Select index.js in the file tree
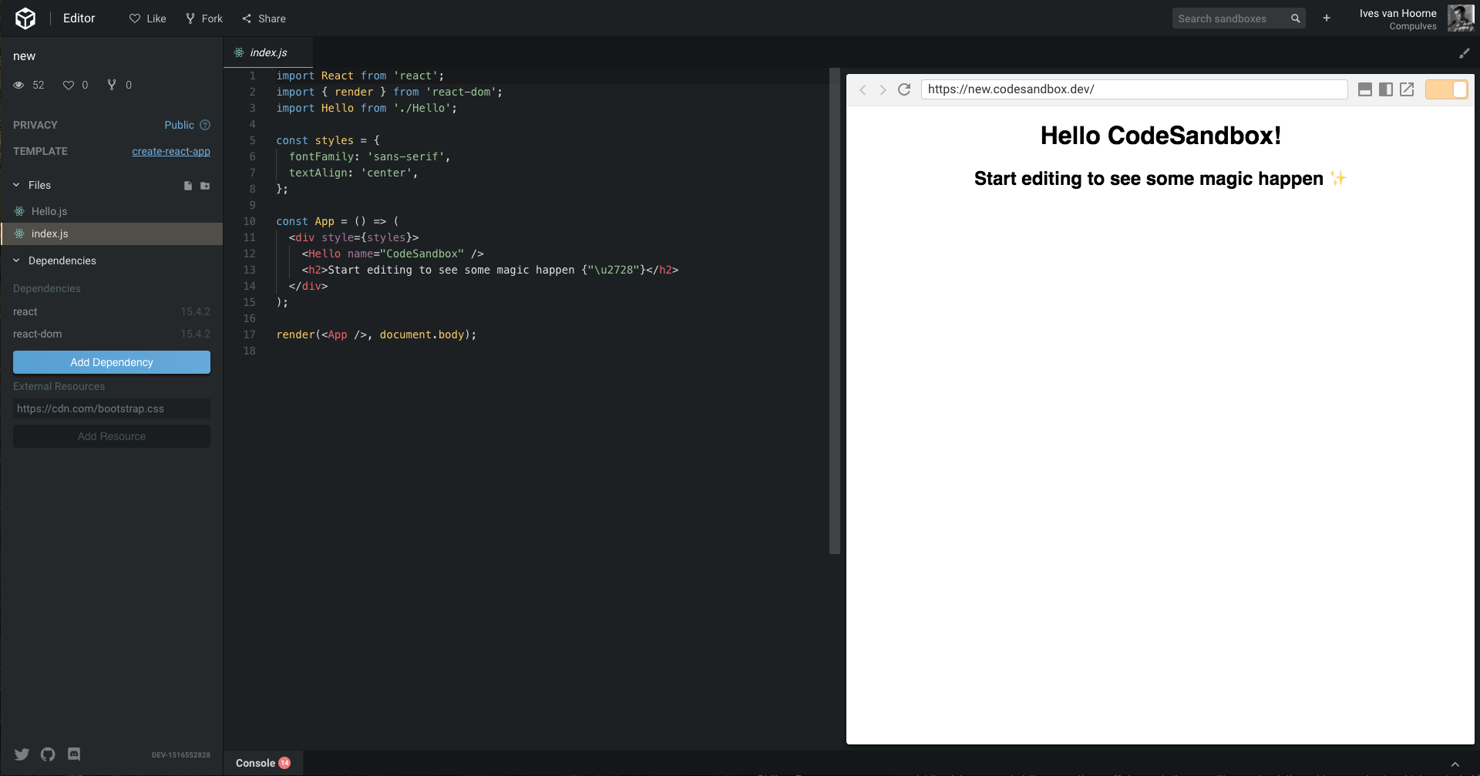Viewport: 1480px width, 776px height. pyautogui.click(x=112, y=233)
